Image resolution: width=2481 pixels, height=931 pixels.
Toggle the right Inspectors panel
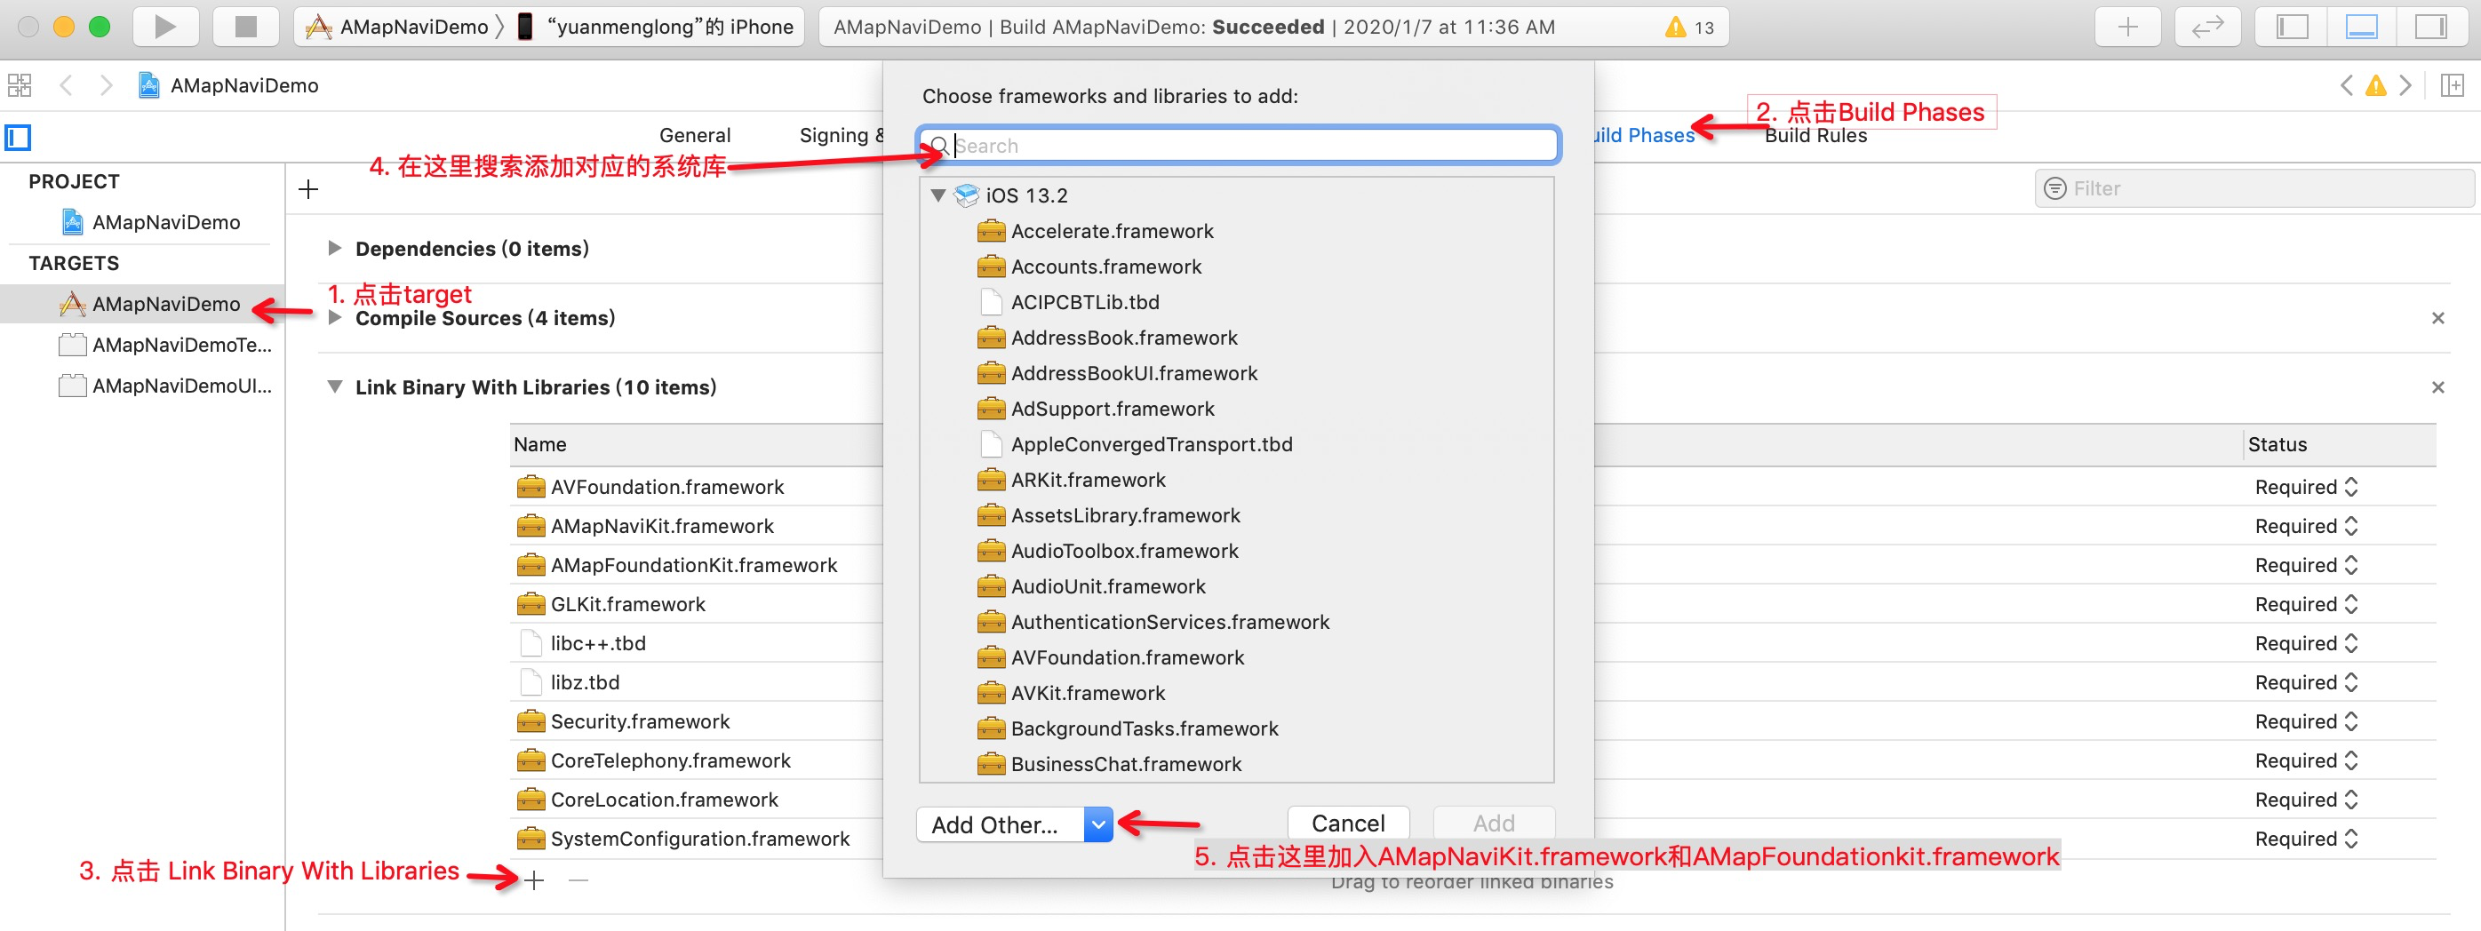(2431, 27)
